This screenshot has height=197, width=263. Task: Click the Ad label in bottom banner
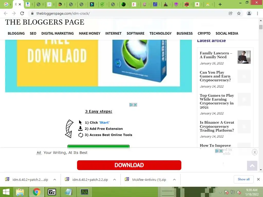tap(39, 153)
